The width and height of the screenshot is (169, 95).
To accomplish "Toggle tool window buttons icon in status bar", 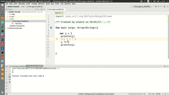I will 7,94.
